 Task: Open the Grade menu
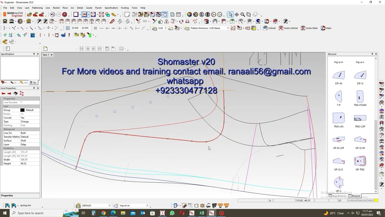coord(89,8)
